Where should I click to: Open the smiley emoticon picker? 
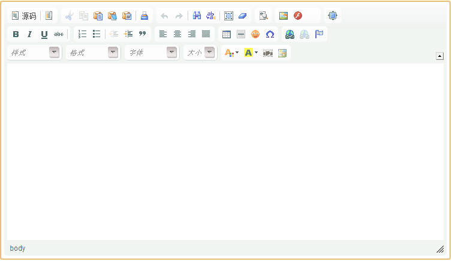[x=255, y=34]
